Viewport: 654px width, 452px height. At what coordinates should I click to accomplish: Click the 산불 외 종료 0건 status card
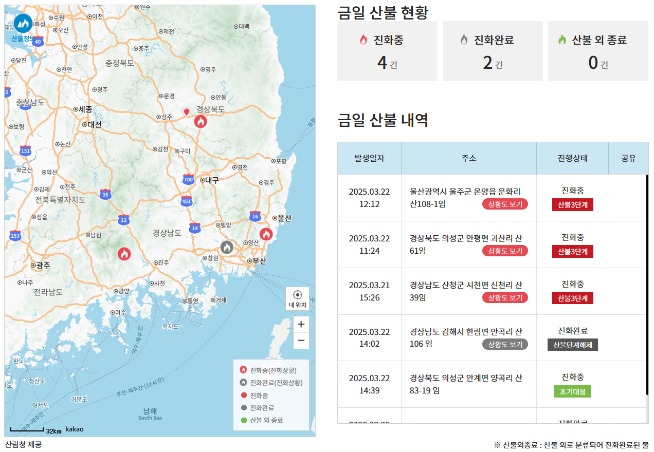pos(598,51)
